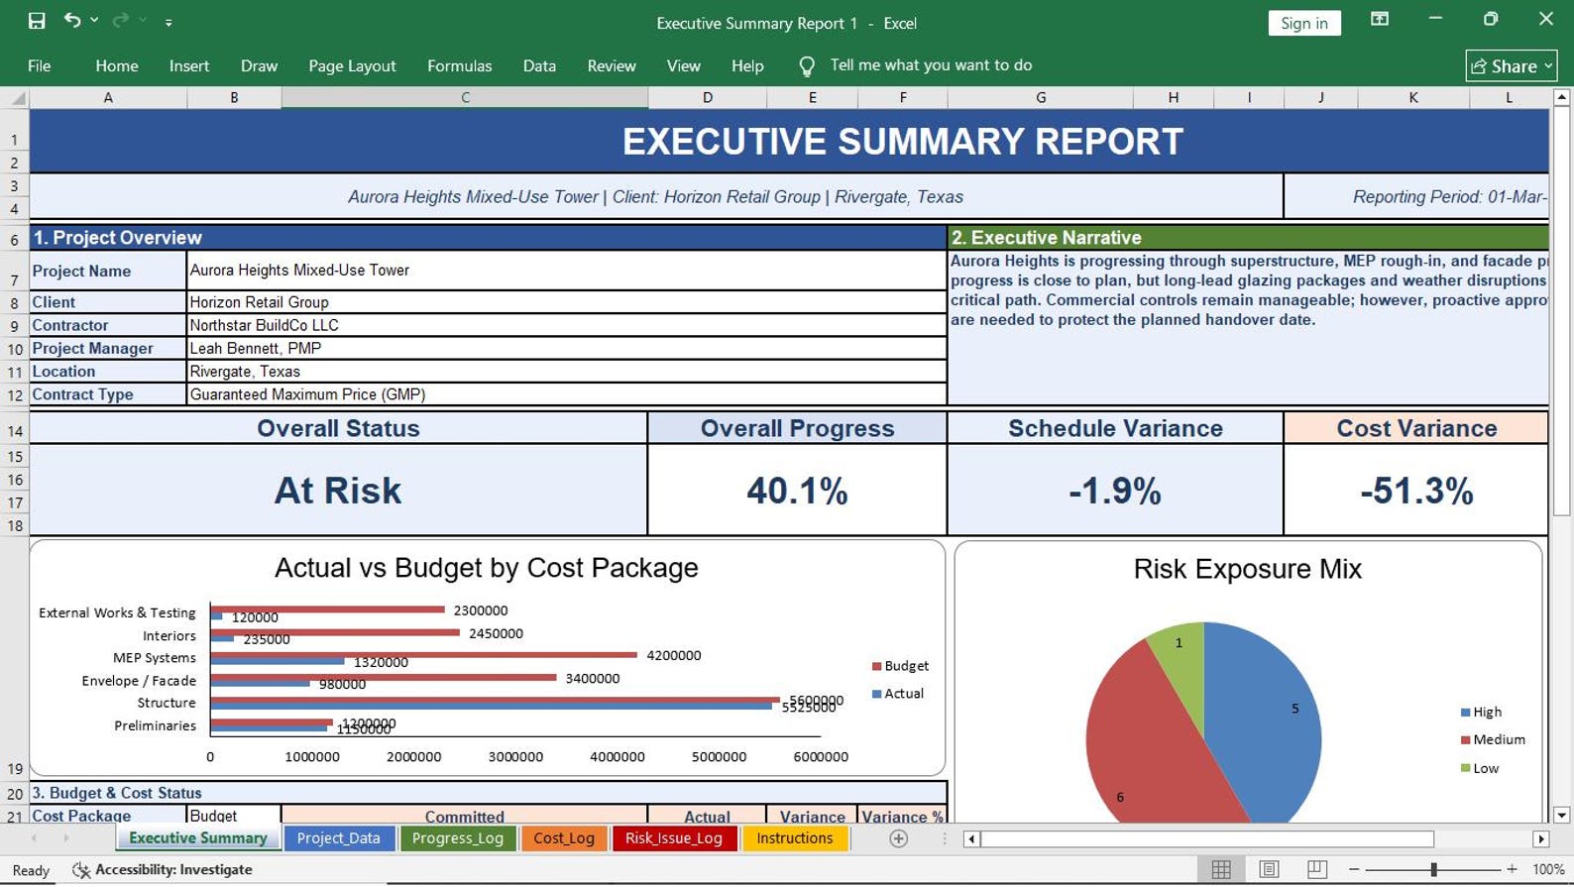Click the Undo arrow icon
This screenshot has width=1574, height=887.
71,20
